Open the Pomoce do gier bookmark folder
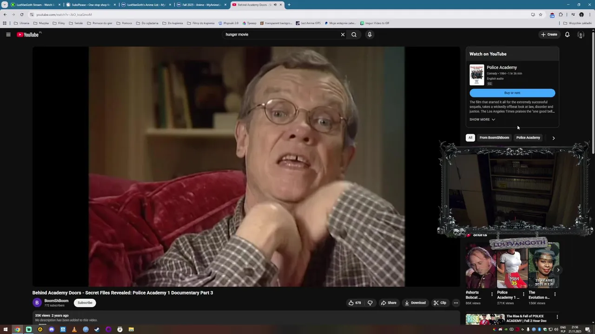This screenshot has width=595, height=334. (99, 23)
